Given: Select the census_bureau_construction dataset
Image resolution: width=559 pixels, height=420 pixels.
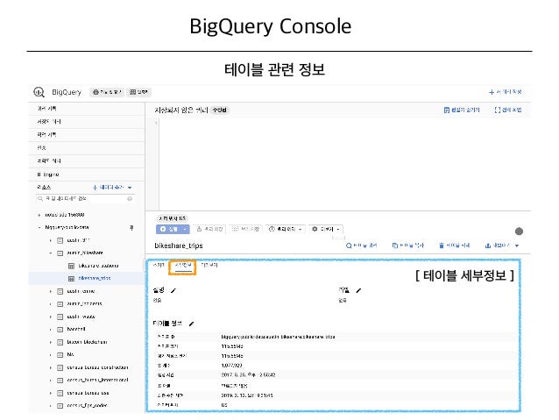Looking at the screenshot, I should point(97,367).
